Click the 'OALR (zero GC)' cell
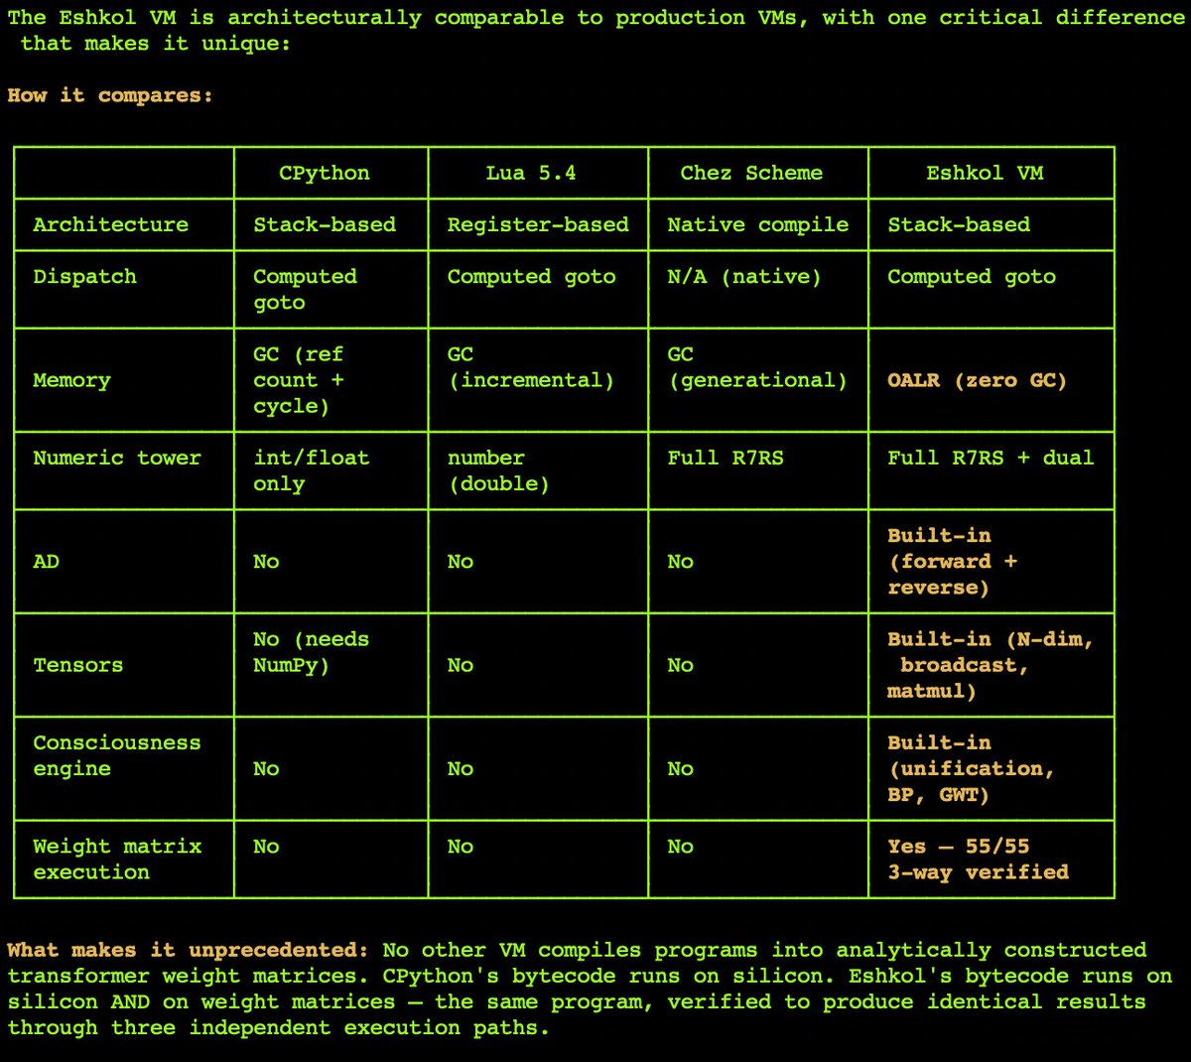Viewport: 1191px width, 1062px height. point(977,380)
